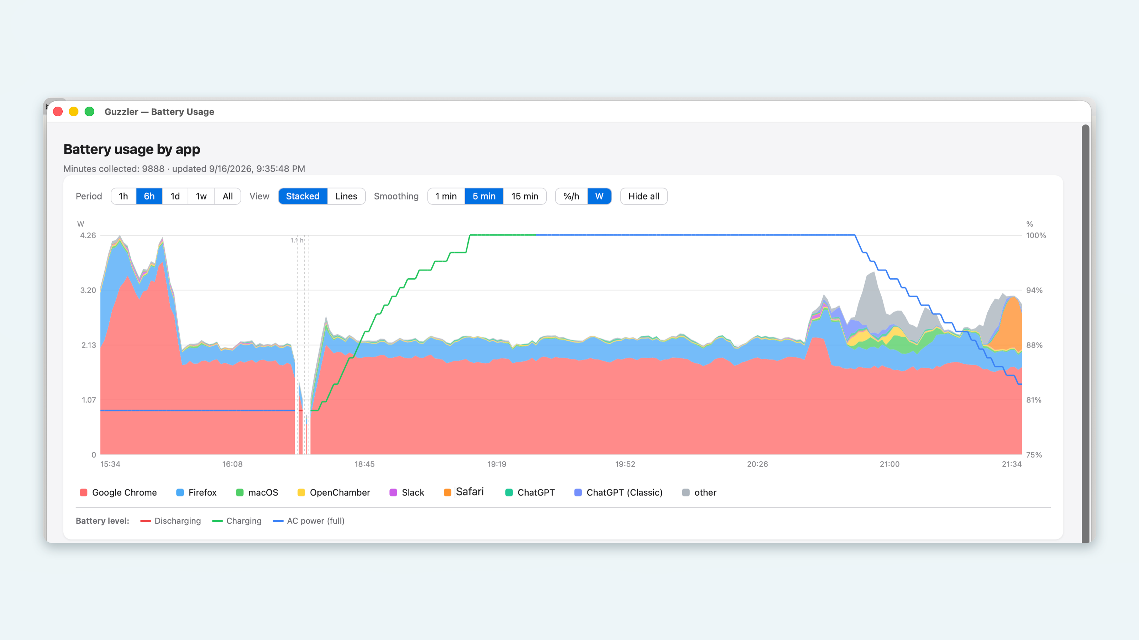Viewport: 1139px width, 640px height.
Task: Click the 1.1 h gap marker
Action: click(x=297, y=240)
